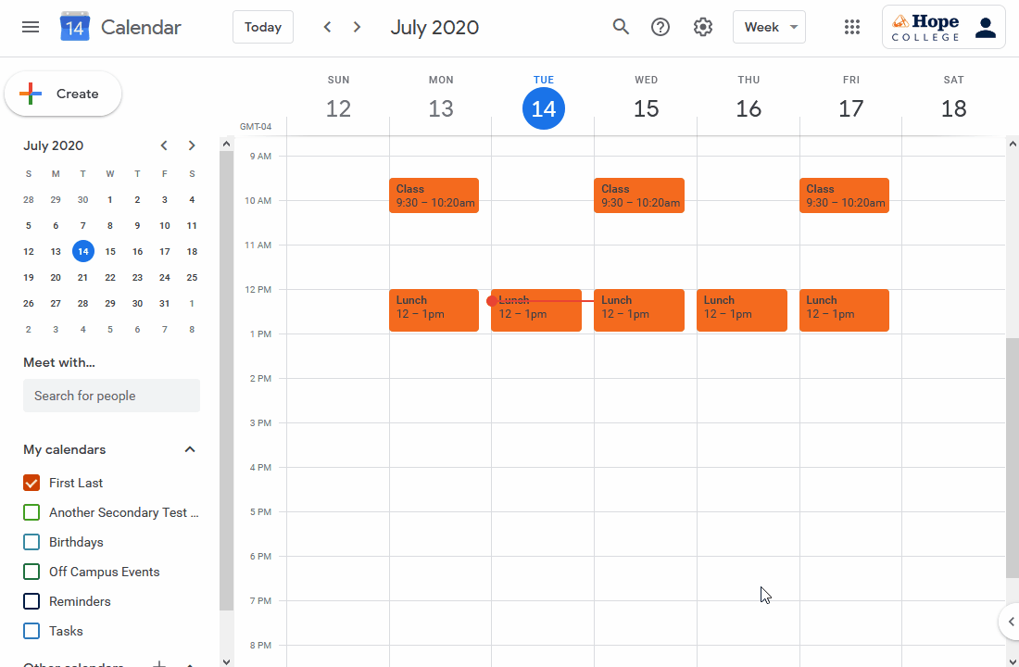The height and width of the screenshot is (667, 1019).
Task: Click the Calendar logo icon
Action: click(73, 26)
